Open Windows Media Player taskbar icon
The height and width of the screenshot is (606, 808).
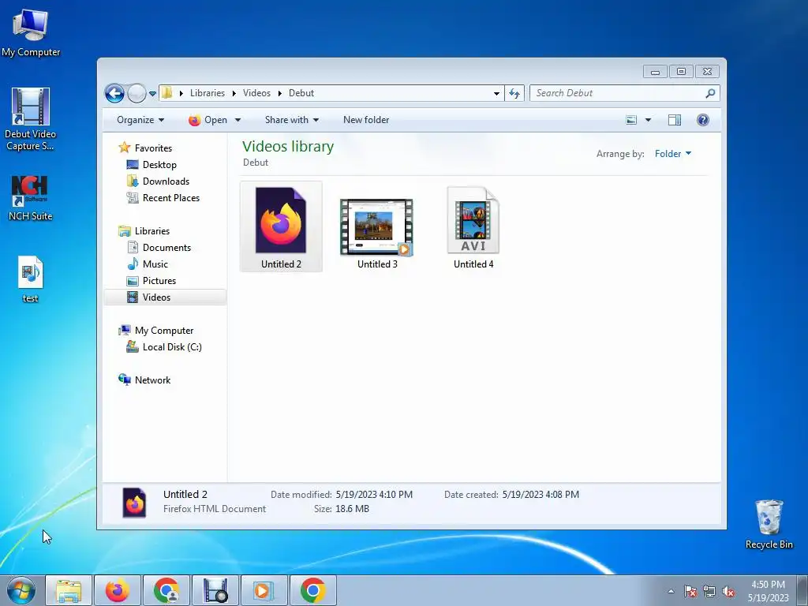[x=264, y=590]
